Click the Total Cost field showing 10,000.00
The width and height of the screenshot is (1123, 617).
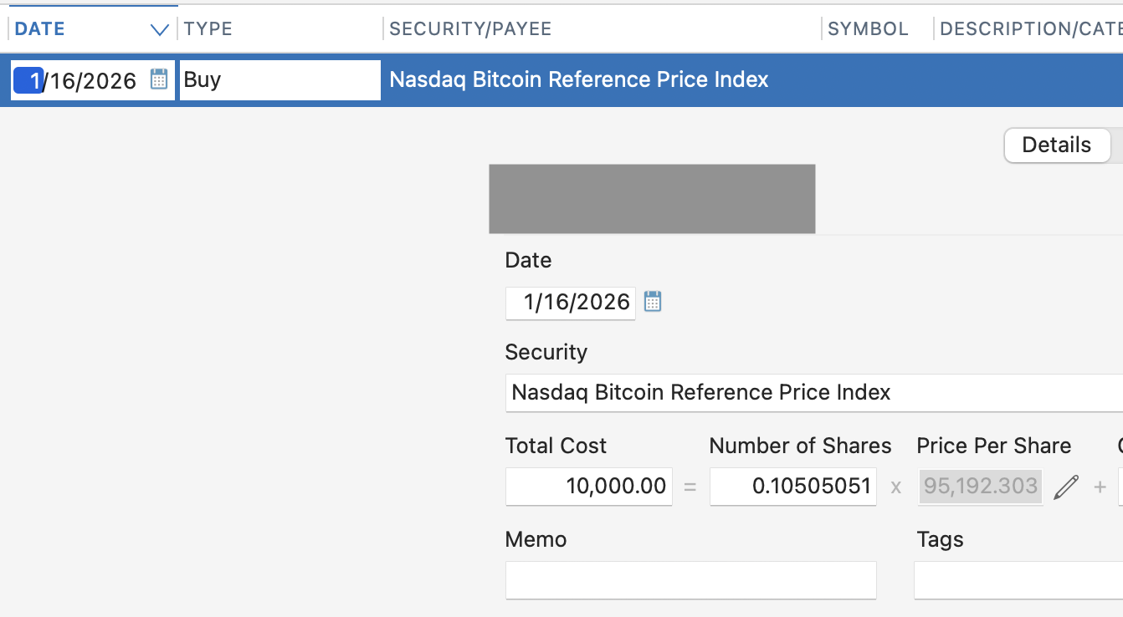pos(589,486)
